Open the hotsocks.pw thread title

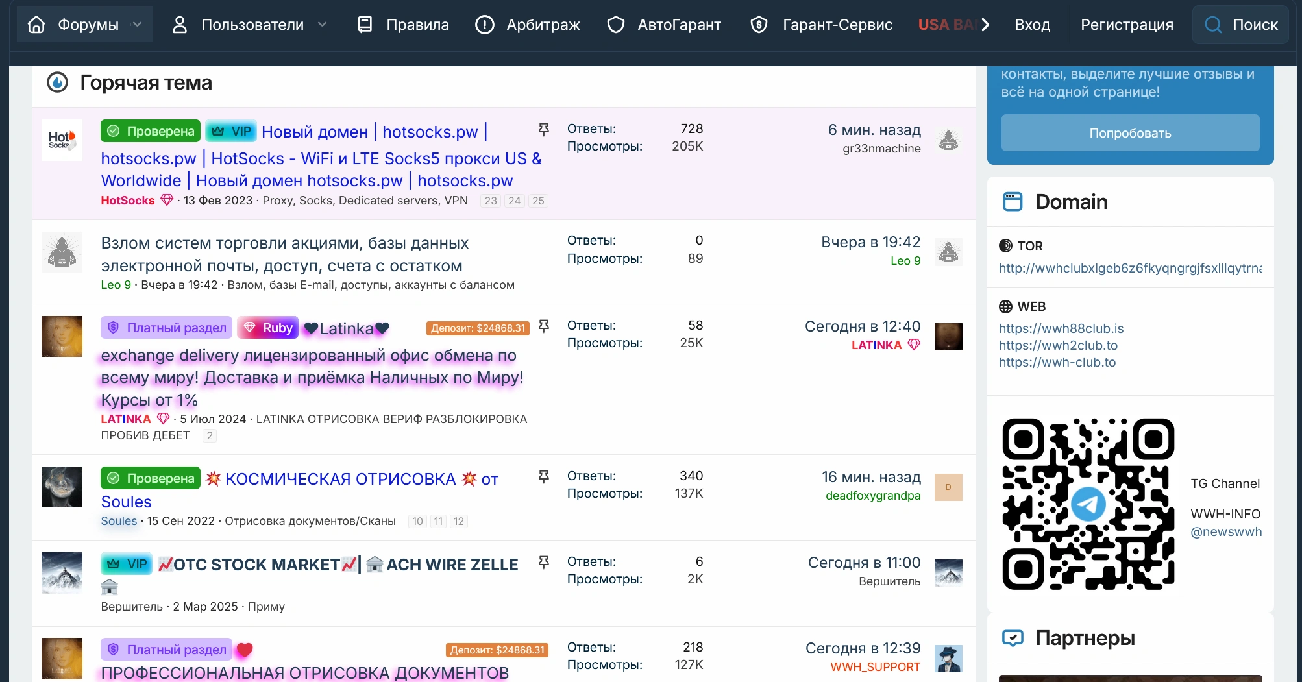pyautogui.click(x=321, y=158)
